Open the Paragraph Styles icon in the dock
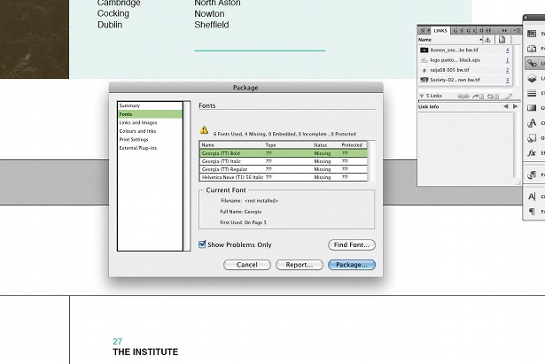 [532, 174]
